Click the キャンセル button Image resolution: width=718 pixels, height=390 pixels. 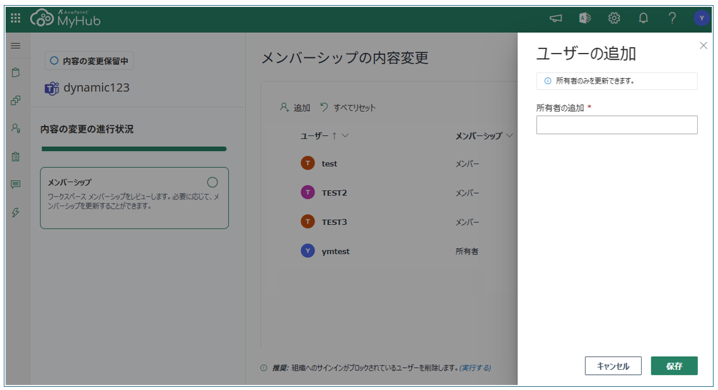[x=613, y=365]
